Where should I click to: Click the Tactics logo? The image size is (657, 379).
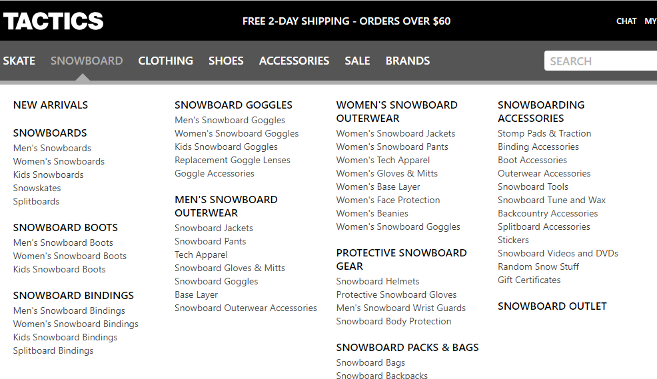(53, 21)
